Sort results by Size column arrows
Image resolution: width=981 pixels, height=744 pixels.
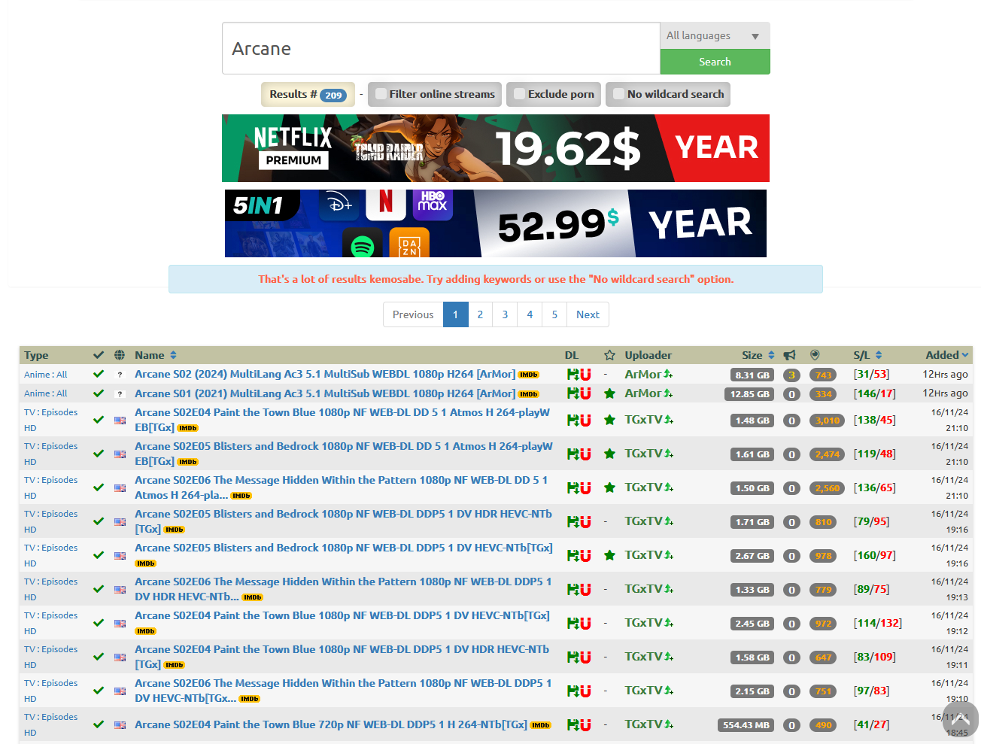point(771,355)
